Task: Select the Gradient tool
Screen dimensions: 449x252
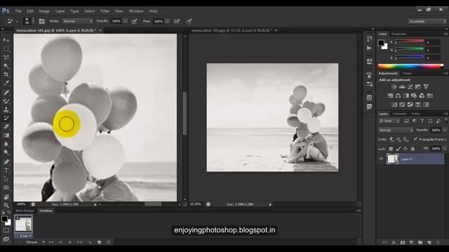Action: coord(6,135)
